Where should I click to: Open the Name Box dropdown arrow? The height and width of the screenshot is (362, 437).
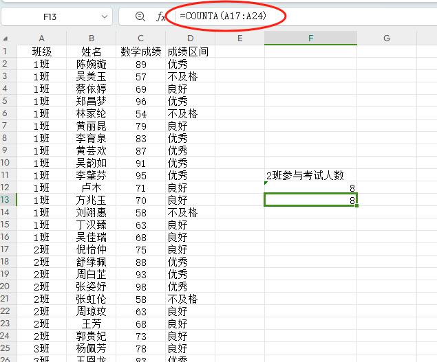pos(105,16)
